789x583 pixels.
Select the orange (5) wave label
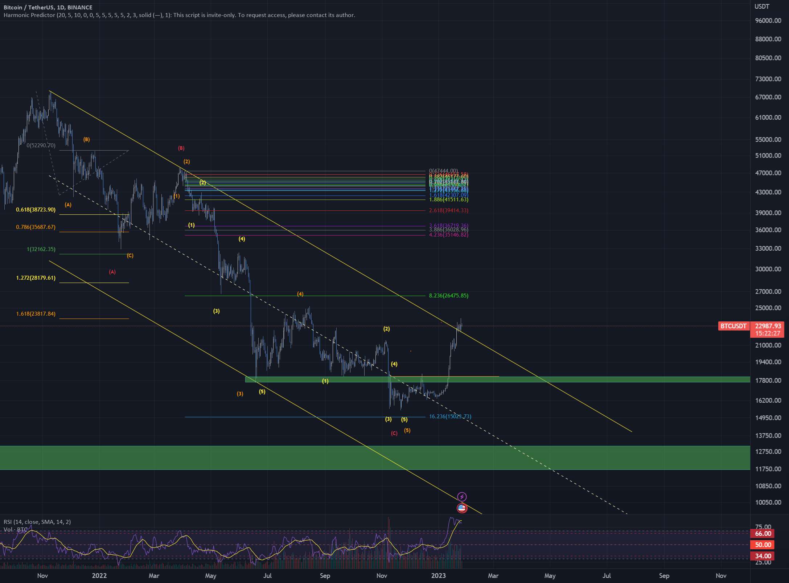(407, 430)
